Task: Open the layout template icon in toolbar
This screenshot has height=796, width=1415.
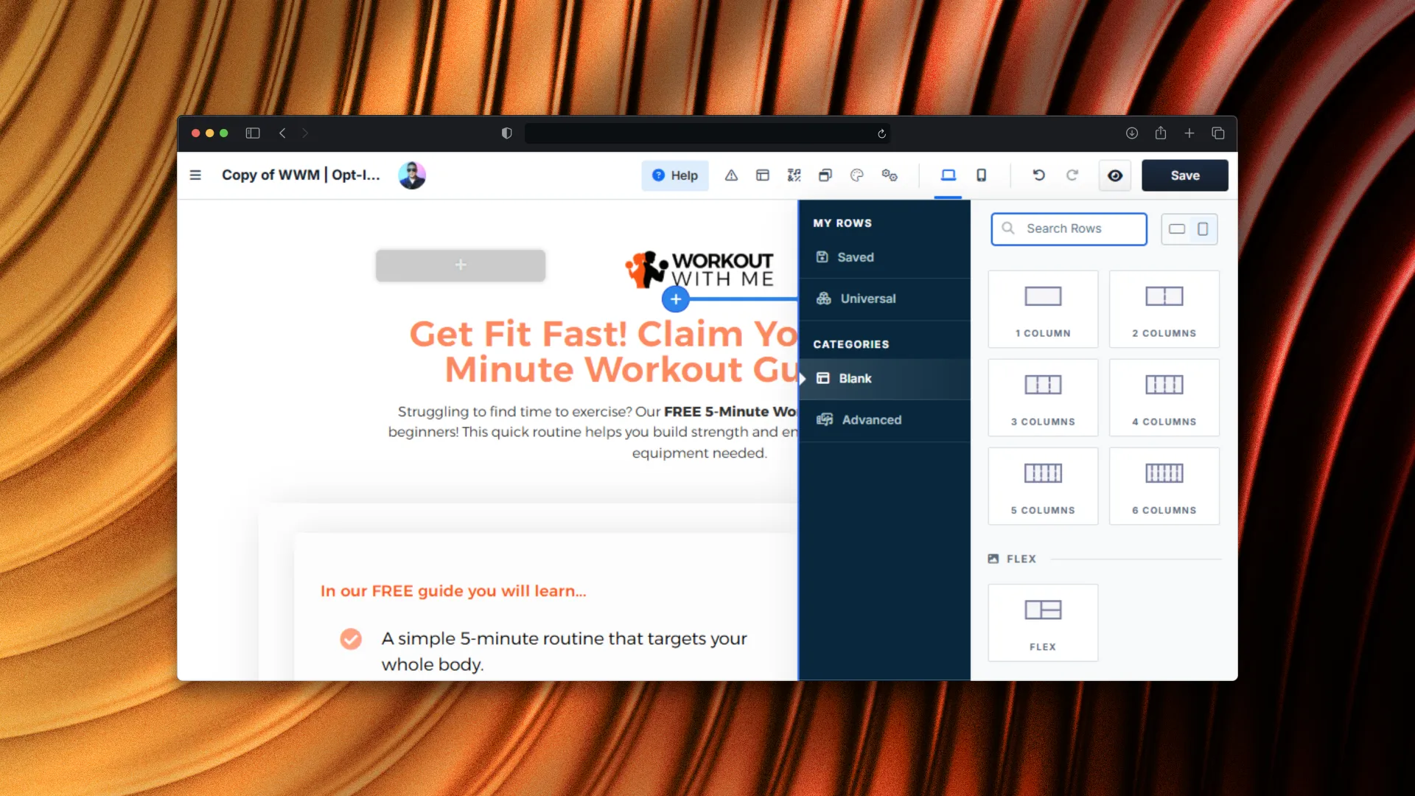Action: tap(763, 175)
